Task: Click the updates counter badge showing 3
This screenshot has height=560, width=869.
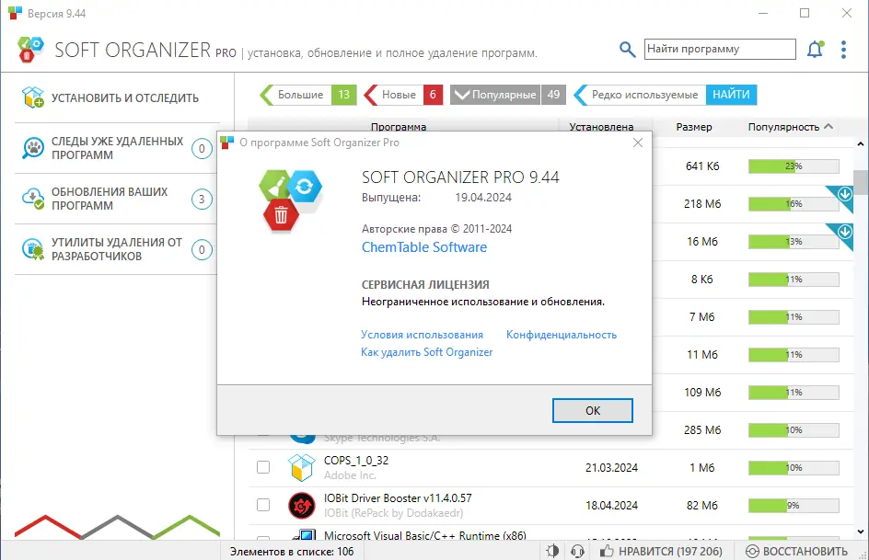Action: [x=202, y=199]
